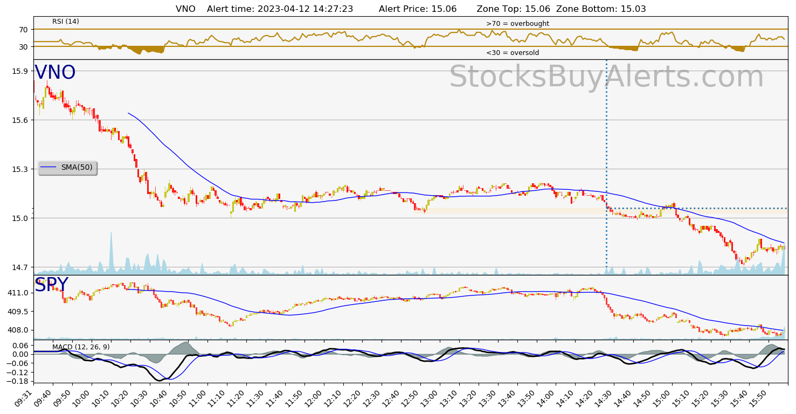This screenshot has height=414, width=796.
Task: Click the MACD (12, 26, 9) label
Action: click(80, 347)
